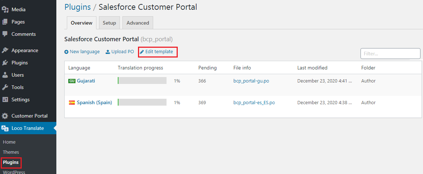Click the Tools wrench icon
The image size is (423, 174).
5,88
